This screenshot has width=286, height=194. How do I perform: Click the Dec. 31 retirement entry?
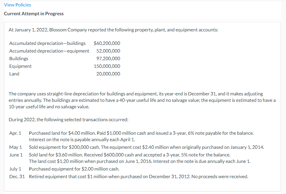point(16,176)
